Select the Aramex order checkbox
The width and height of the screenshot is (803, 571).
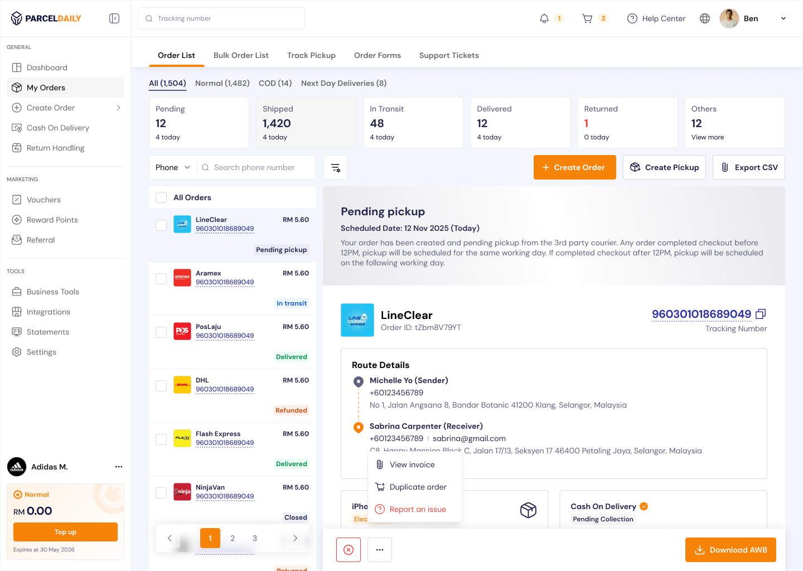(x=161, y=279)
